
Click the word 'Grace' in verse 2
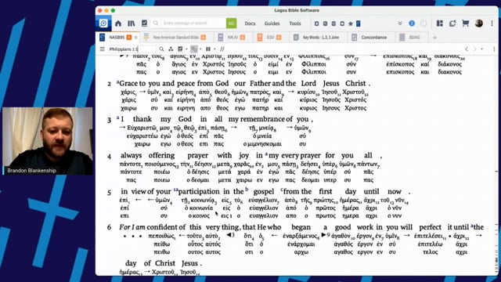(x=128, y=84)
